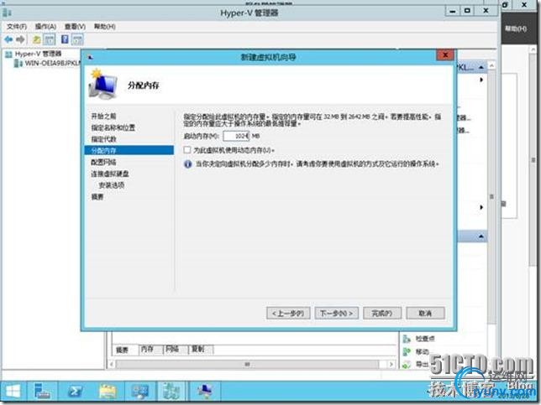This screenshot has width=541, height=405.
Task: Click 帮助(H) in the dark background window
Action: tap(516, 29)
